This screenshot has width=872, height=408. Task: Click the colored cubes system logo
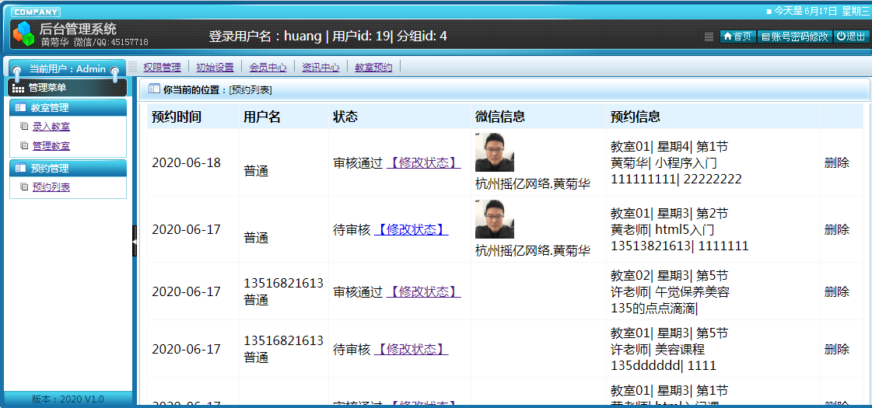click(x=23, y=33)
